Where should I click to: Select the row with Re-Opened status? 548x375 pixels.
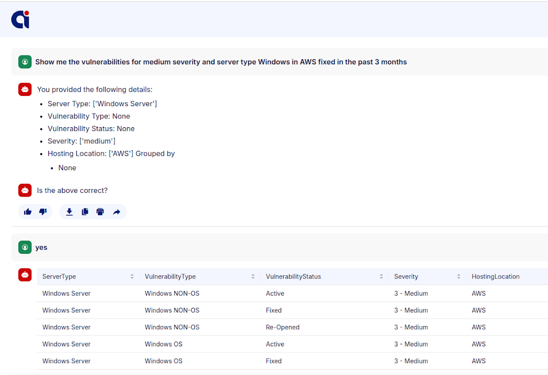pyautogui.click(x=269, y=327)
